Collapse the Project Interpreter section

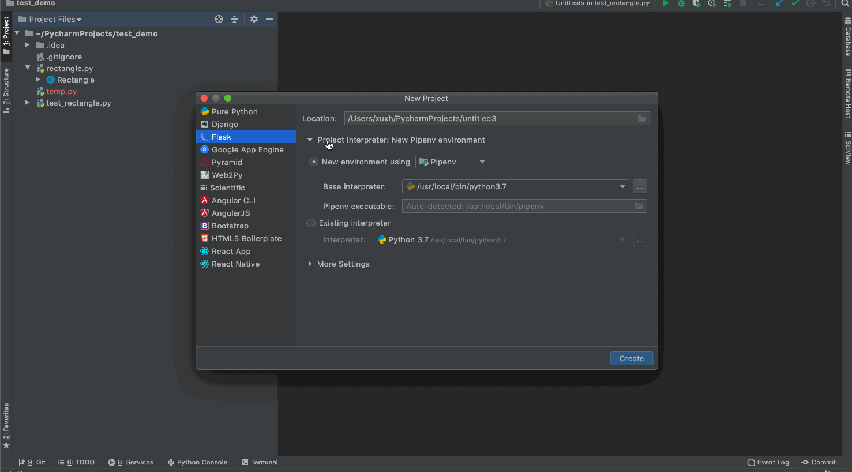pyautogui.click(x=310, y=140)
